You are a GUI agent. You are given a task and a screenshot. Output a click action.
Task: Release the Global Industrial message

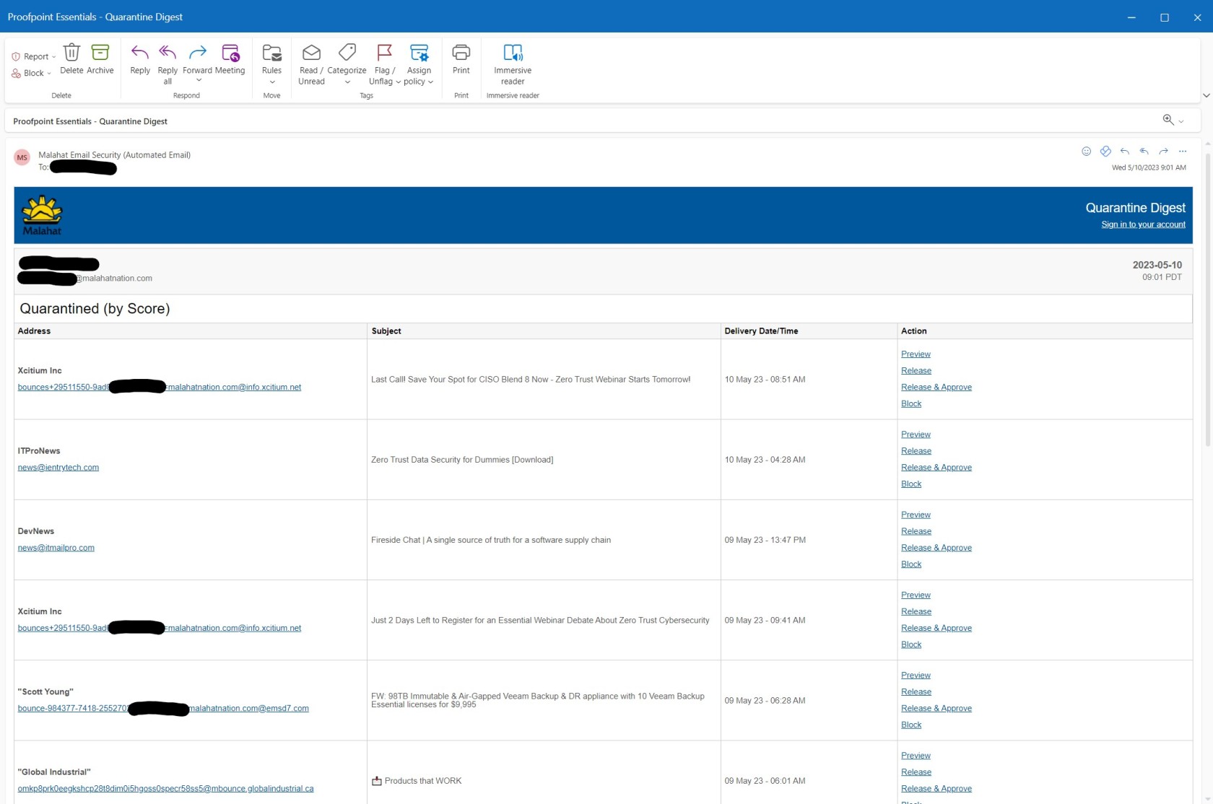[916, 772]
